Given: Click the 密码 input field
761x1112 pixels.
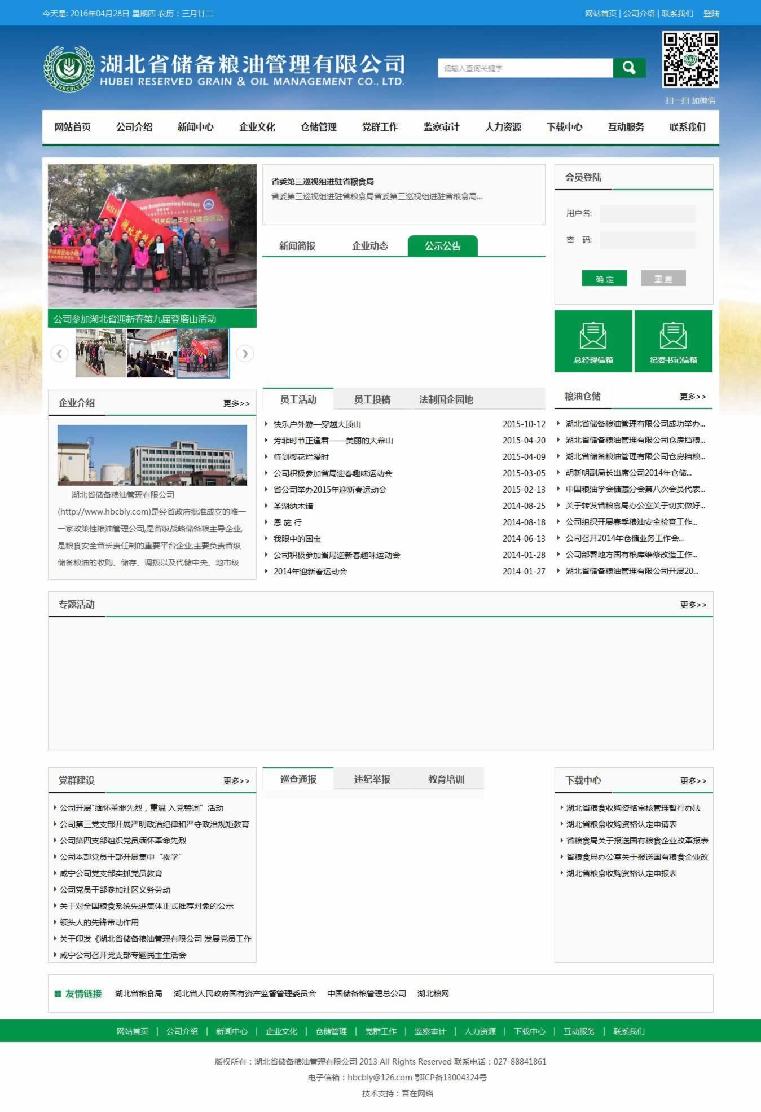Looking at the screenshot, I should tap(648, 240).
